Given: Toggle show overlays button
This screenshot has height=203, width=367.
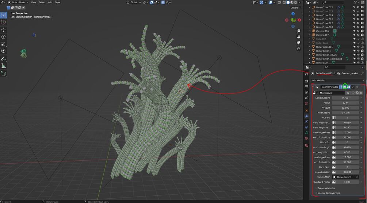Looking at the screenshot, I should [x=270, y=2].
